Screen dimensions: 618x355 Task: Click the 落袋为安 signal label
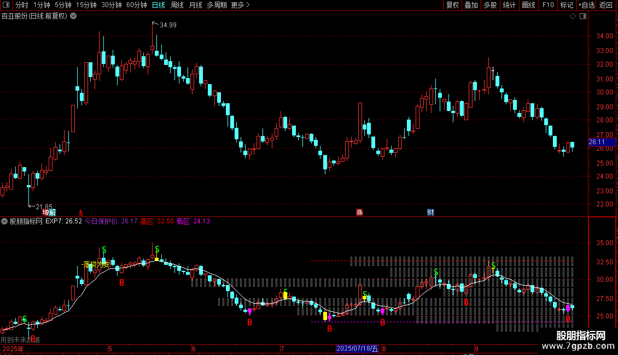pyautogui.click(x=96, y=264)
